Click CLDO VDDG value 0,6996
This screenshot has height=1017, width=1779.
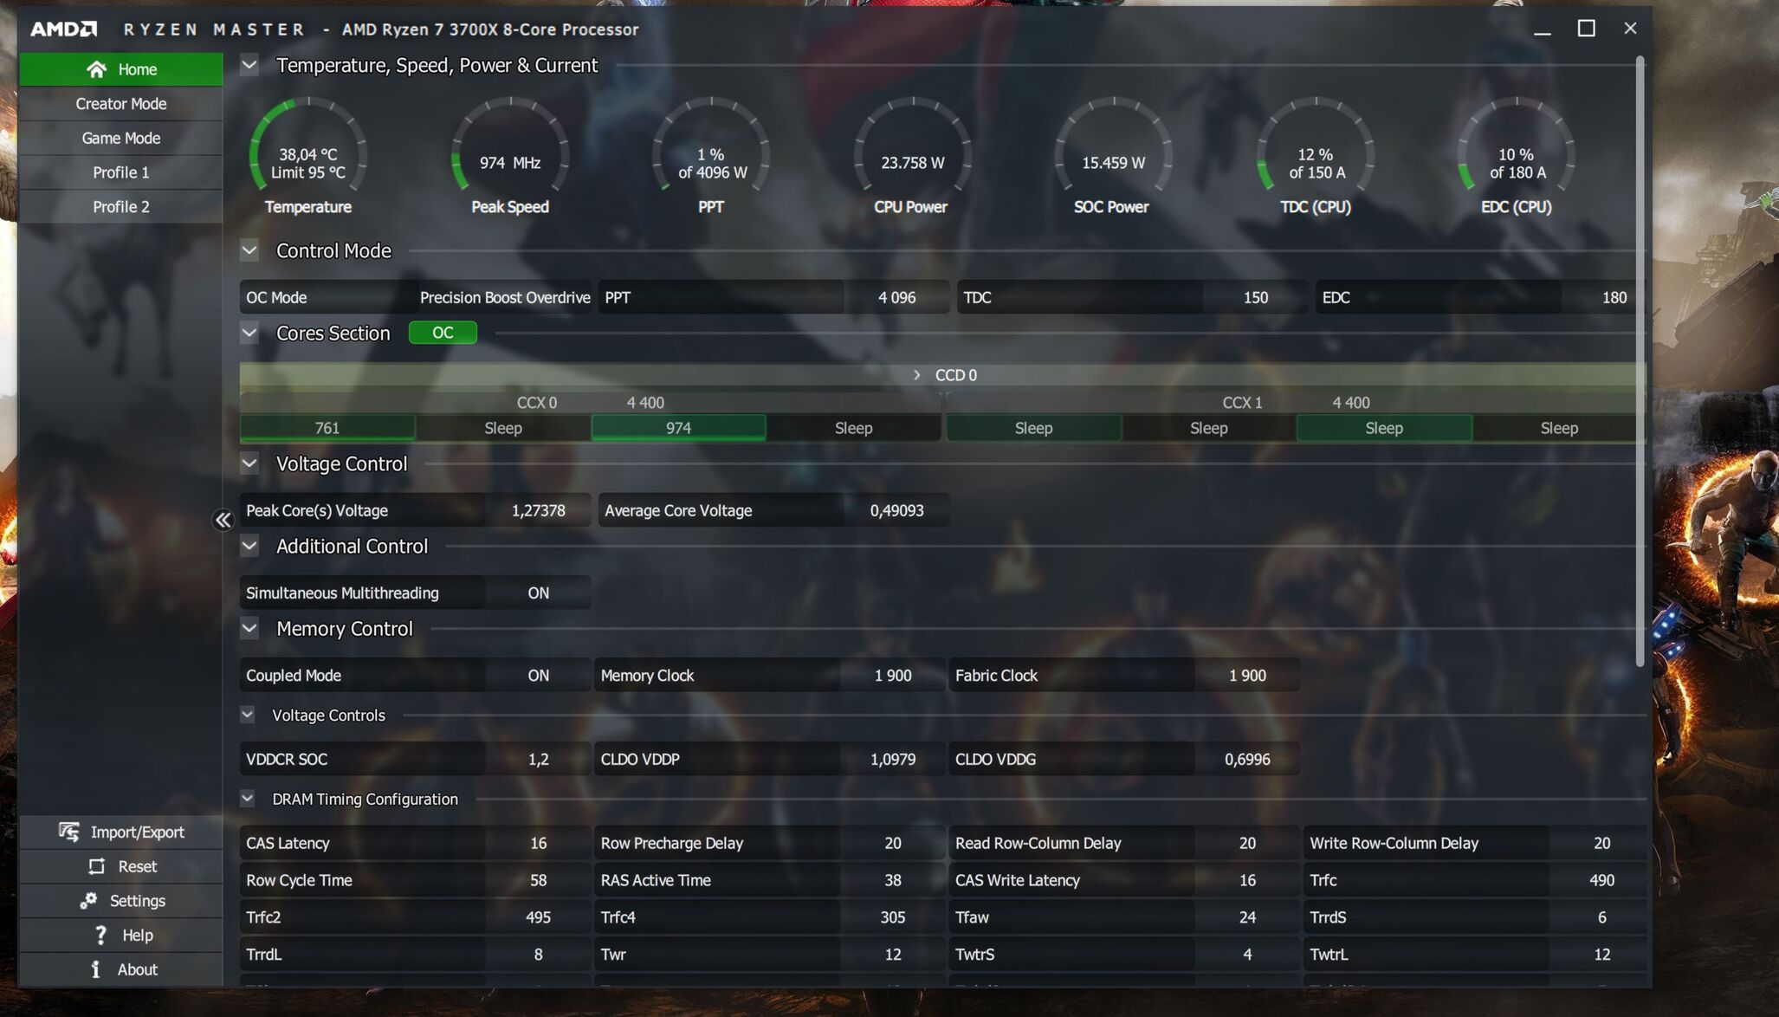coord(1247,759)
